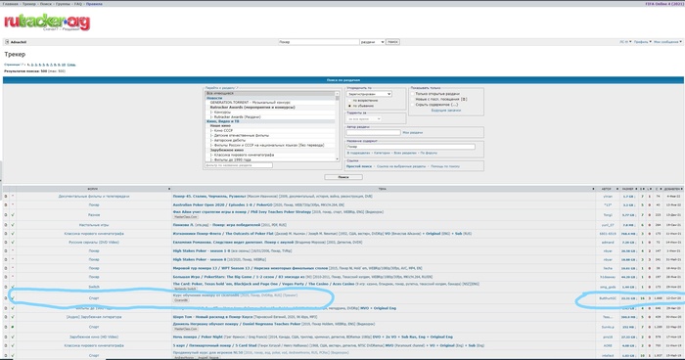The height and width of the screenshot is (360, 685).
Task: Click 'По форуму' link under title filter
Action: 429,153
